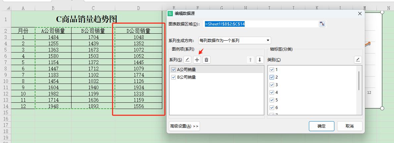
Task: Uncheck category 3 checkbox
Action: click(271, 85)
